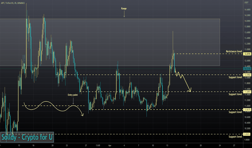The image size is (252, 148).
Task: Click the 23 date on the time axis
Action: [67, 145]
